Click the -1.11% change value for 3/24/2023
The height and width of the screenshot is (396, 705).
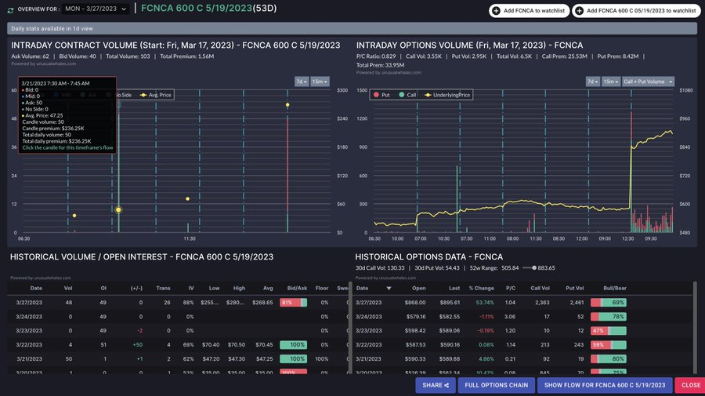pyautogui.click(x=486, y=316)
